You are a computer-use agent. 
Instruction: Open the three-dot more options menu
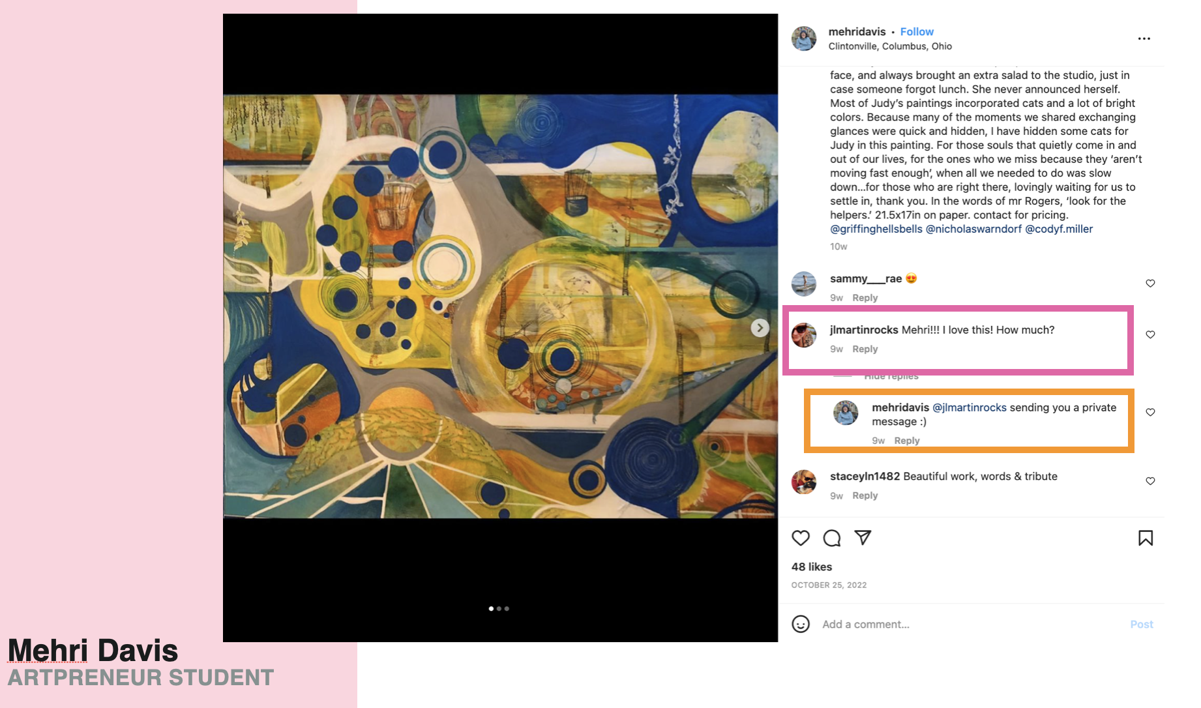(x=1144, y=38)
